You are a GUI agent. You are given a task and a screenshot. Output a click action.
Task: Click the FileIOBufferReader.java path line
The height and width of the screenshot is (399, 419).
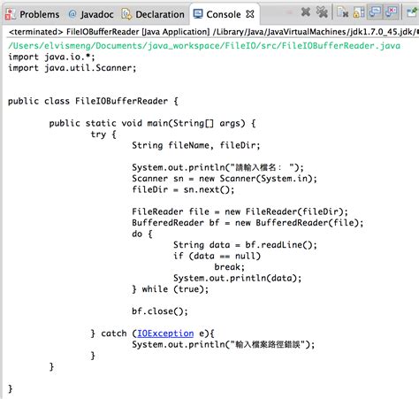(204, 46)
